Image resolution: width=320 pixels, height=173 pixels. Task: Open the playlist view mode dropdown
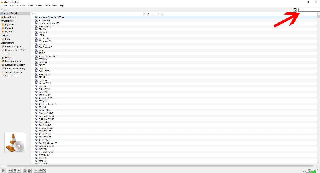(x=295, y=10)
